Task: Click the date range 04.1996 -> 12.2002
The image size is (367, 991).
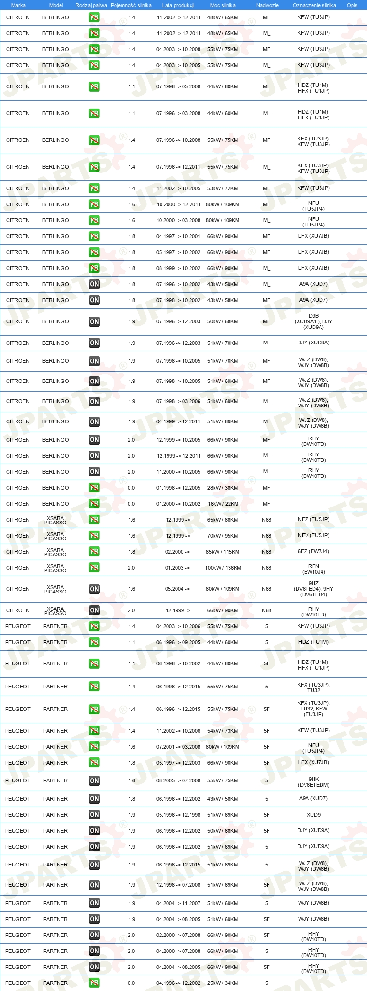Action: coord(178,983)
